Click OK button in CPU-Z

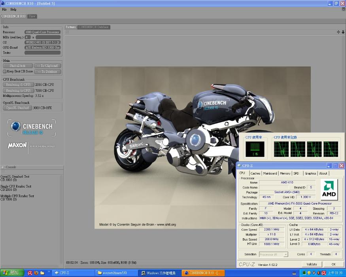click(333, 264)
